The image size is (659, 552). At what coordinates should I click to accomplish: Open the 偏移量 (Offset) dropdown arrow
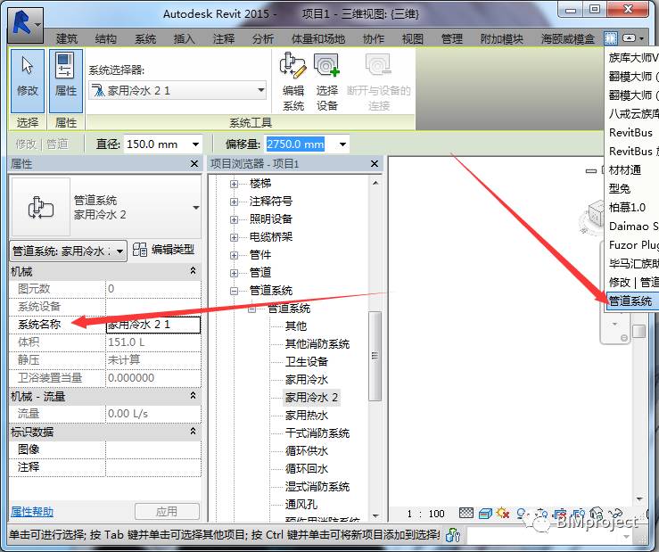(343, 144)
